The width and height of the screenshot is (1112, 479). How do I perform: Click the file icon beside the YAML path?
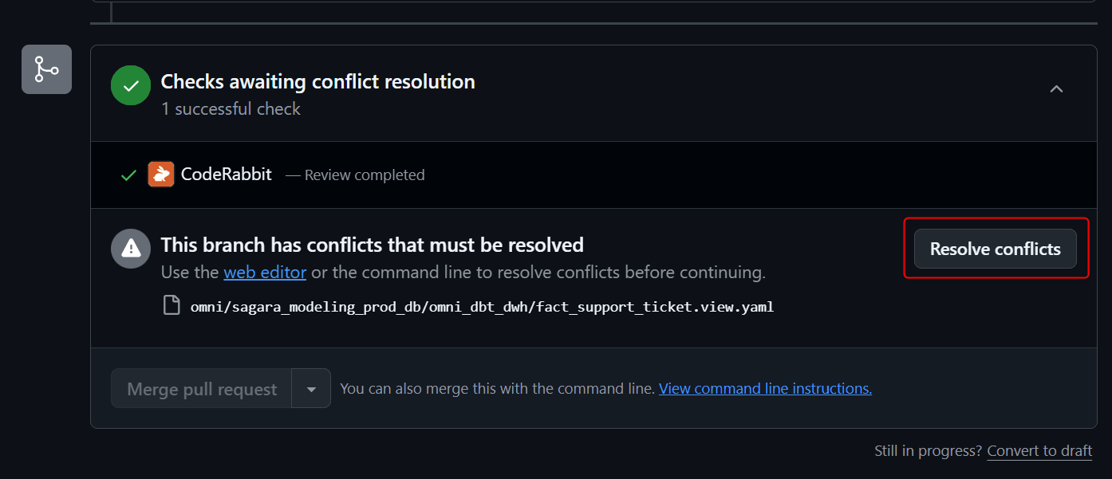click(x=172, y=305)
